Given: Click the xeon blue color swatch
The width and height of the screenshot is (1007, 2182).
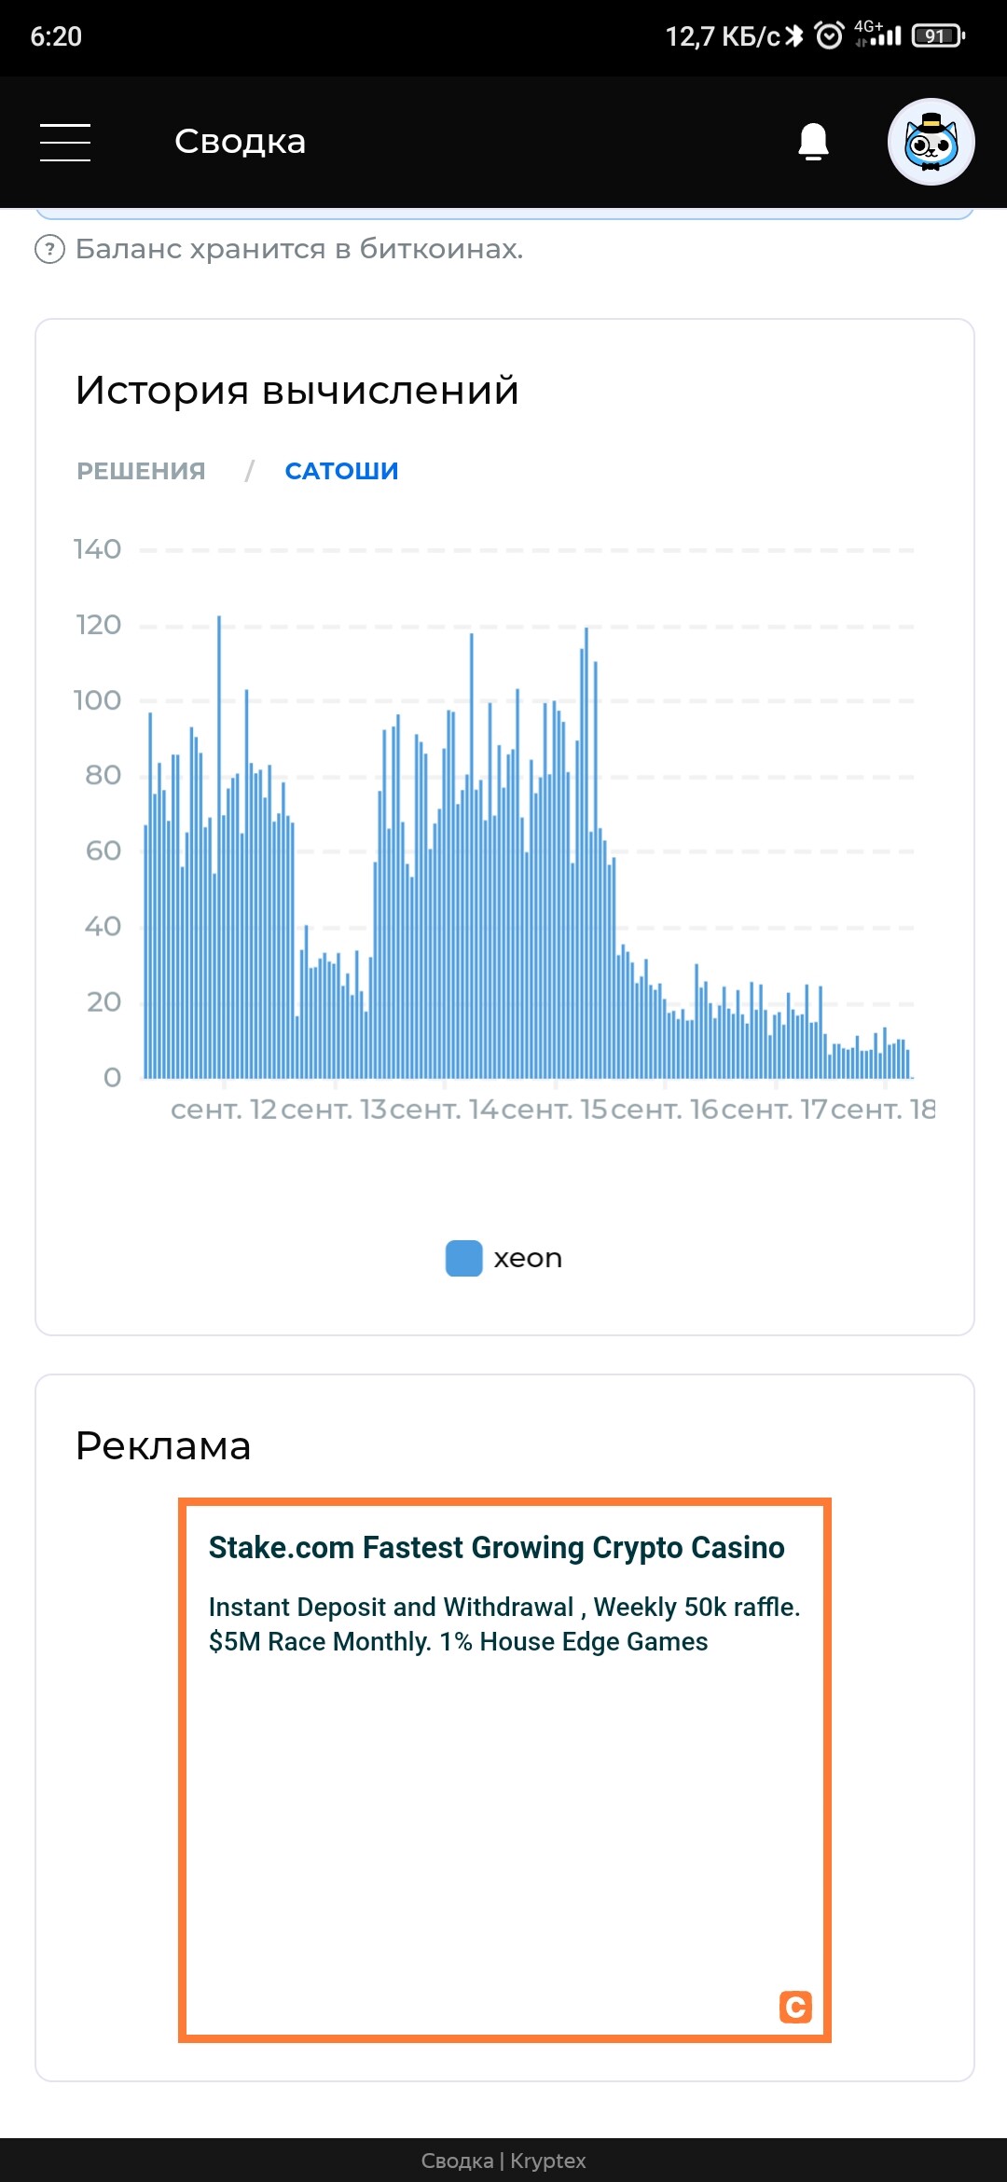Looking at the screenshot, I should coord(463,1258).
